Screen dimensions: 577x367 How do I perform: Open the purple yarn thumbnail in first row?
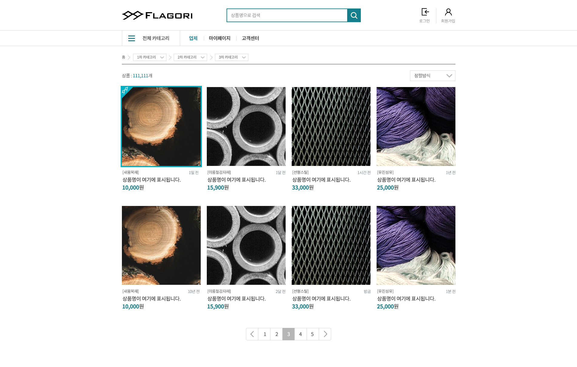[x=416, y=126]
